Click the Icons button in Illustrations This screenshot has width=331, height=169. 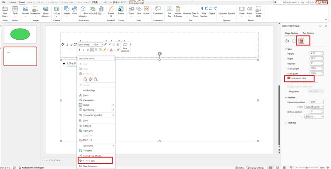coord(74,9)
